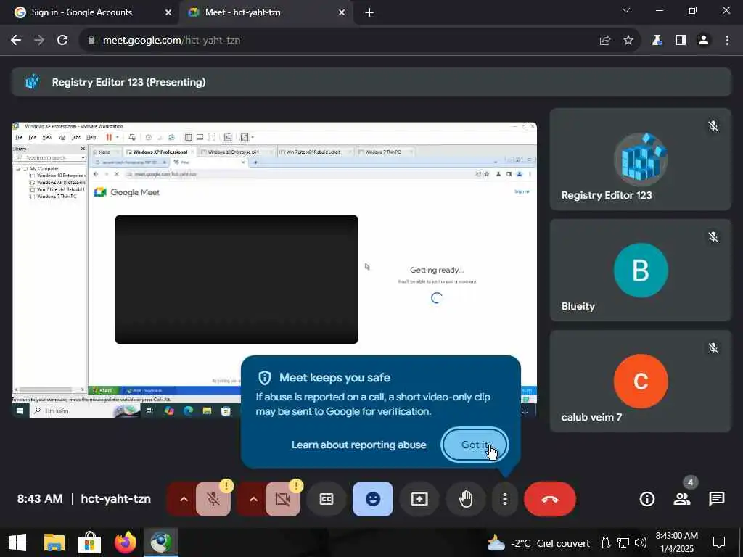
Task: Open the Windows Start menu
Action: 17,542
